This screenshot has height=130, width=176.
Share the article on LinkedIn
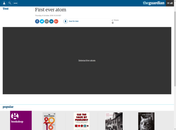coord(51,21)
